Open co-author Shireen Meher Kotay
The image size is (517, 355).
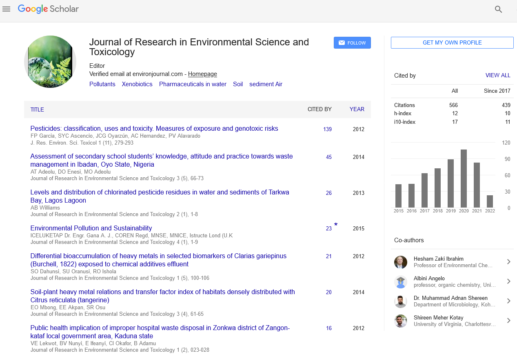click(439, 317)
